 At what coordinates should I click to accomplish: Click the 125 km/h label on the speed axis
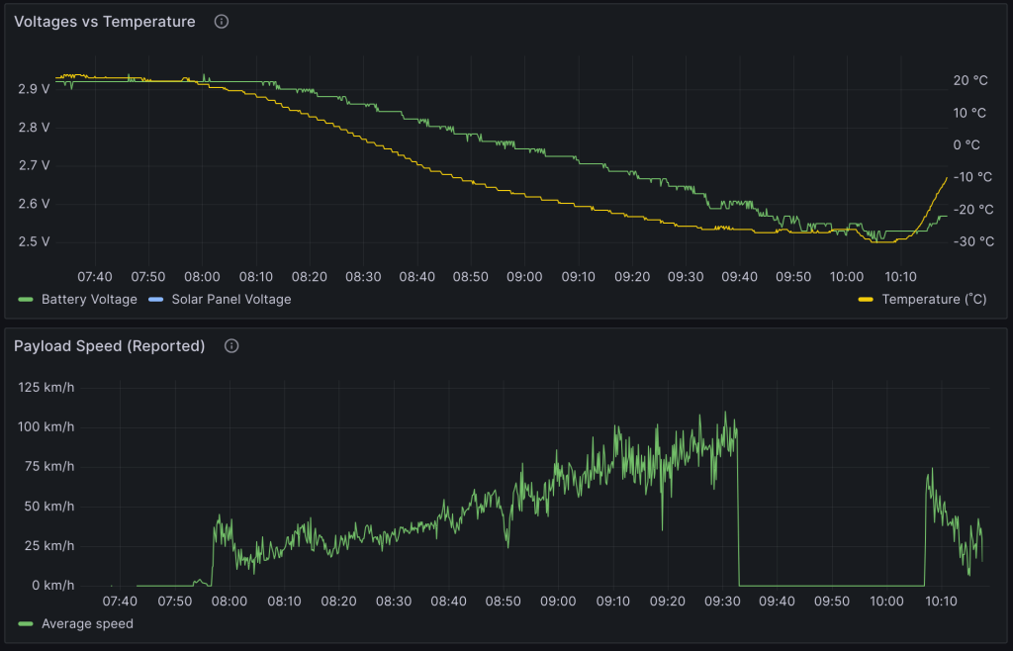click(x=46, y=387)
